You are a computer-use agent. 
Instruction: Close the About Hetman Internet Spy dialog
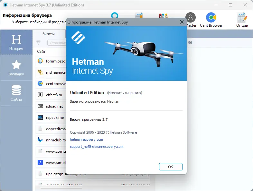coord(182,22)
